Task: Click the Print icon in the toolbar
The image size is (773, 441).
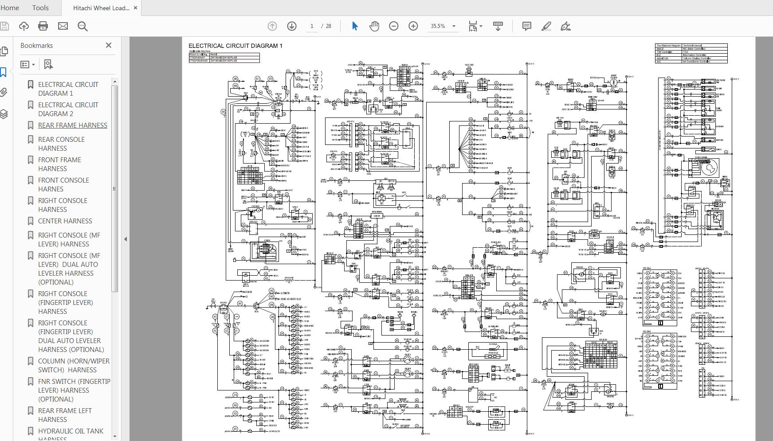Action: pos(43,26)
